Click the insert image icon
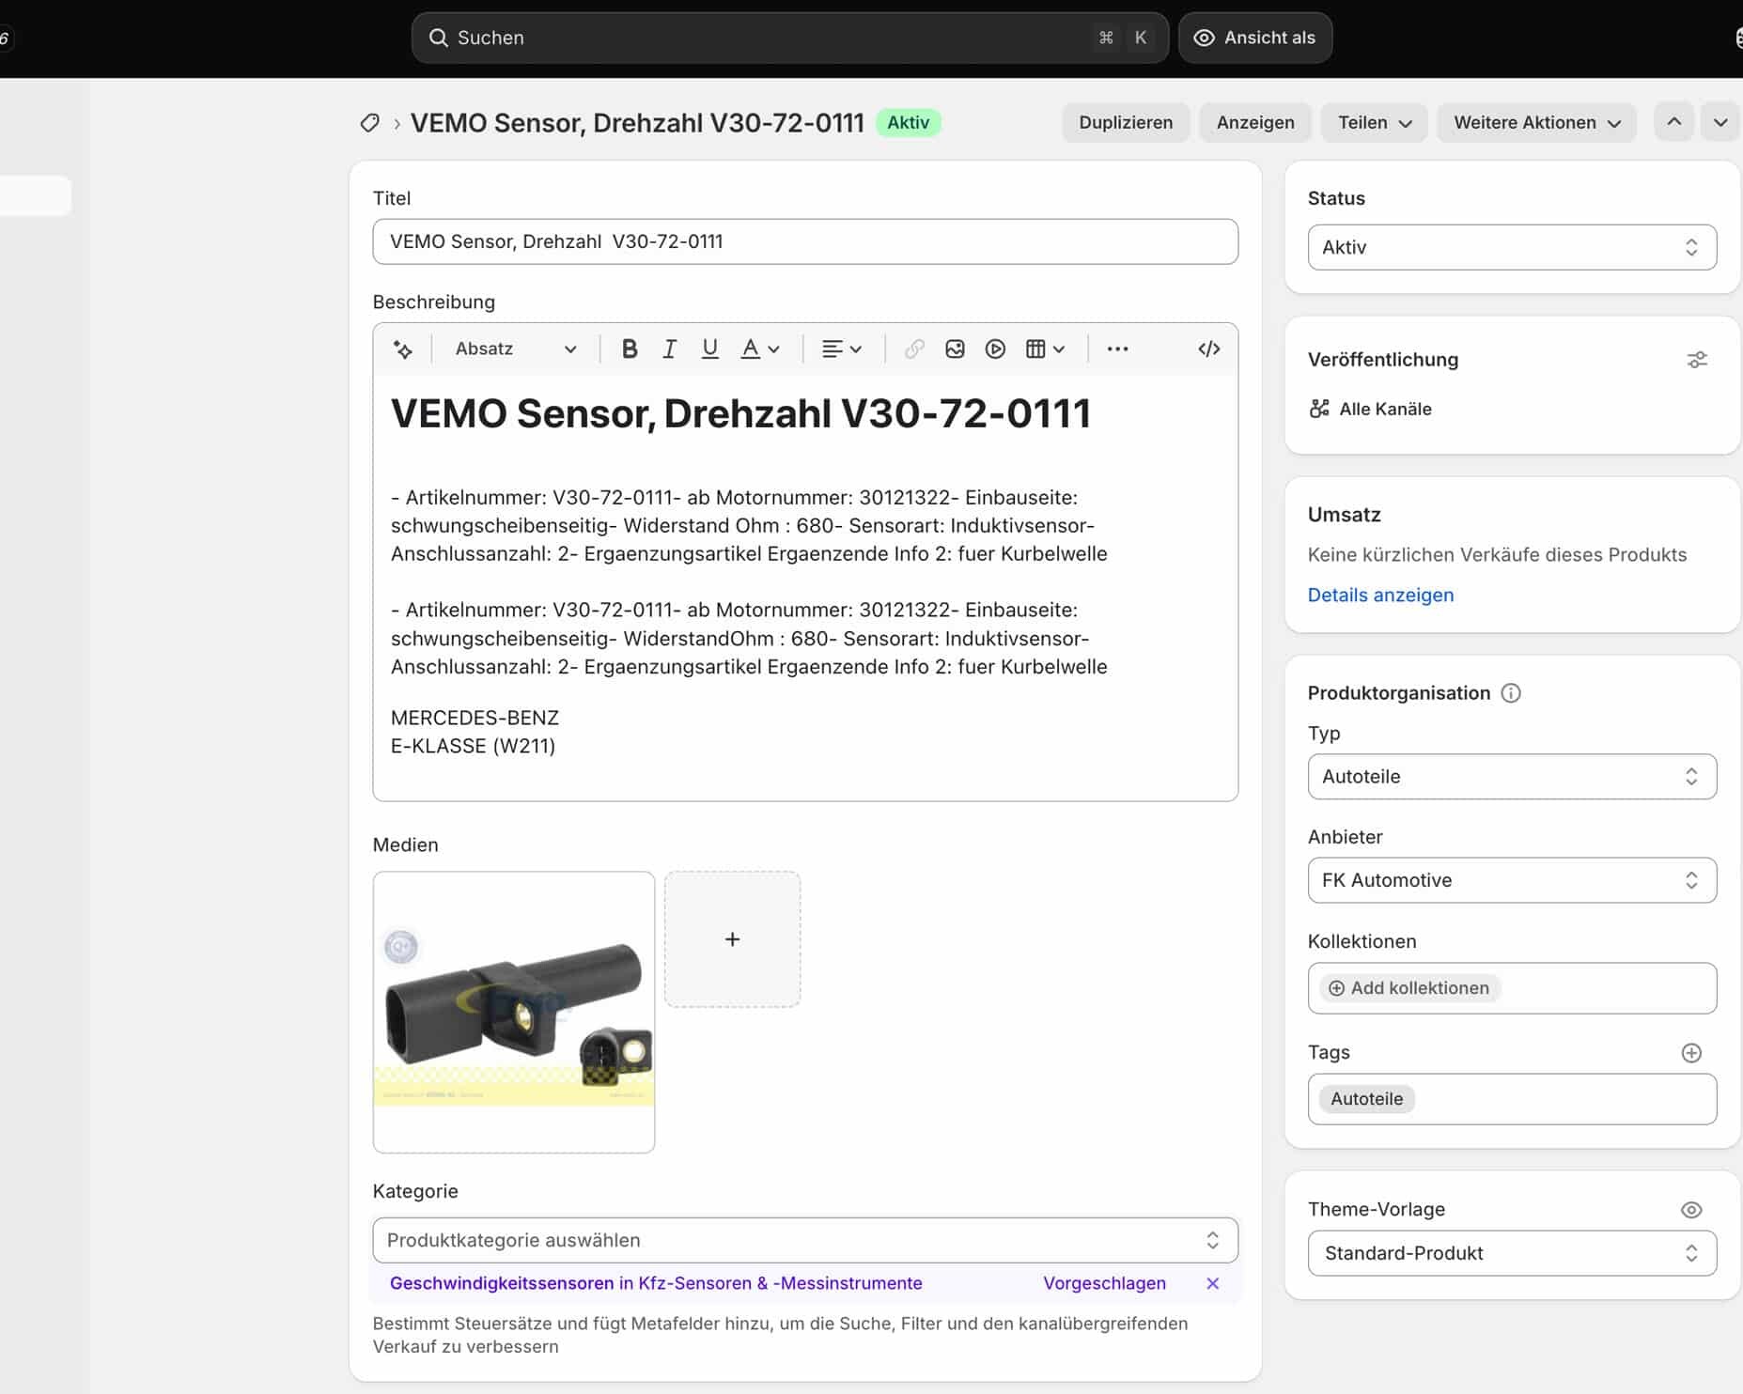1743x1394 pixels. coord(955,349)
